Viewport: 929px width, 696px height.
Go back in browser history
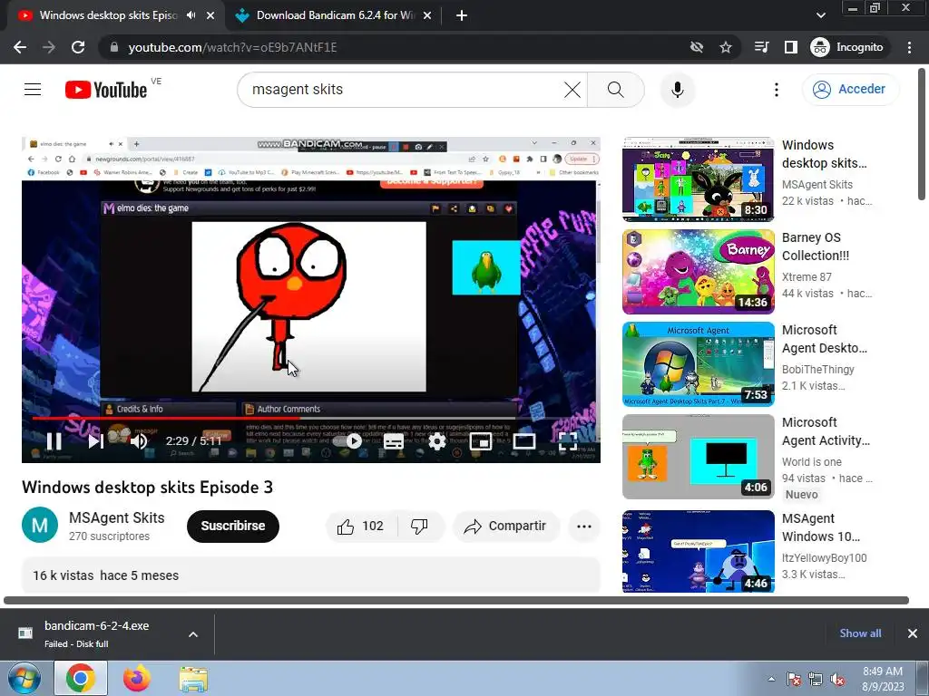coord(20,47)
